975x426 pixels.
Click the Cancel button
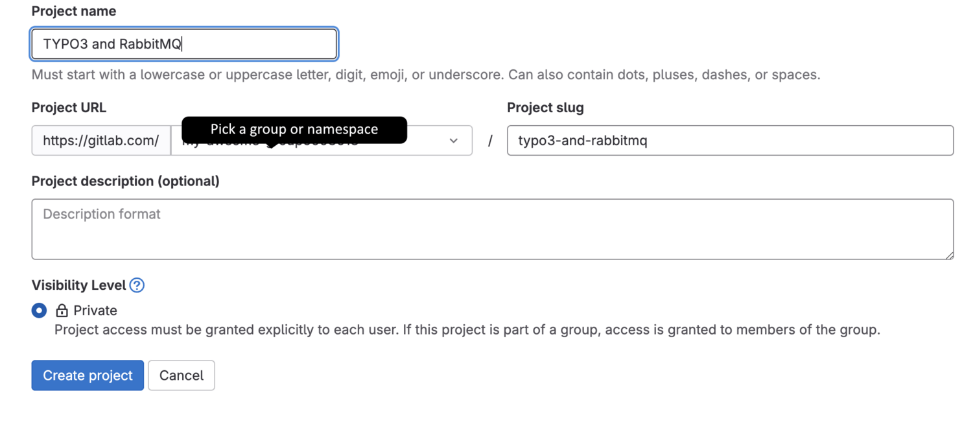[181, 375]
